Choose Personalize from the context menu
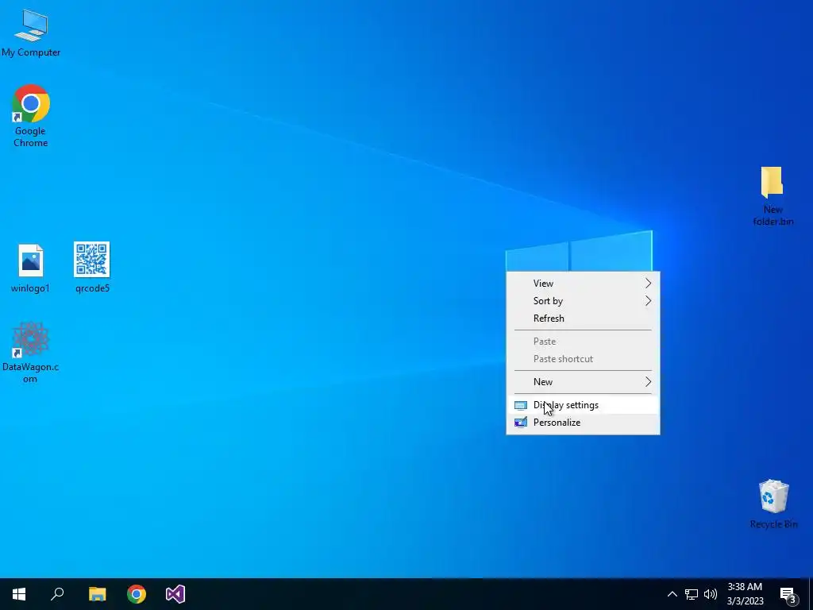The width and height of the screenshot is (813, 610). tap(583, 423)
